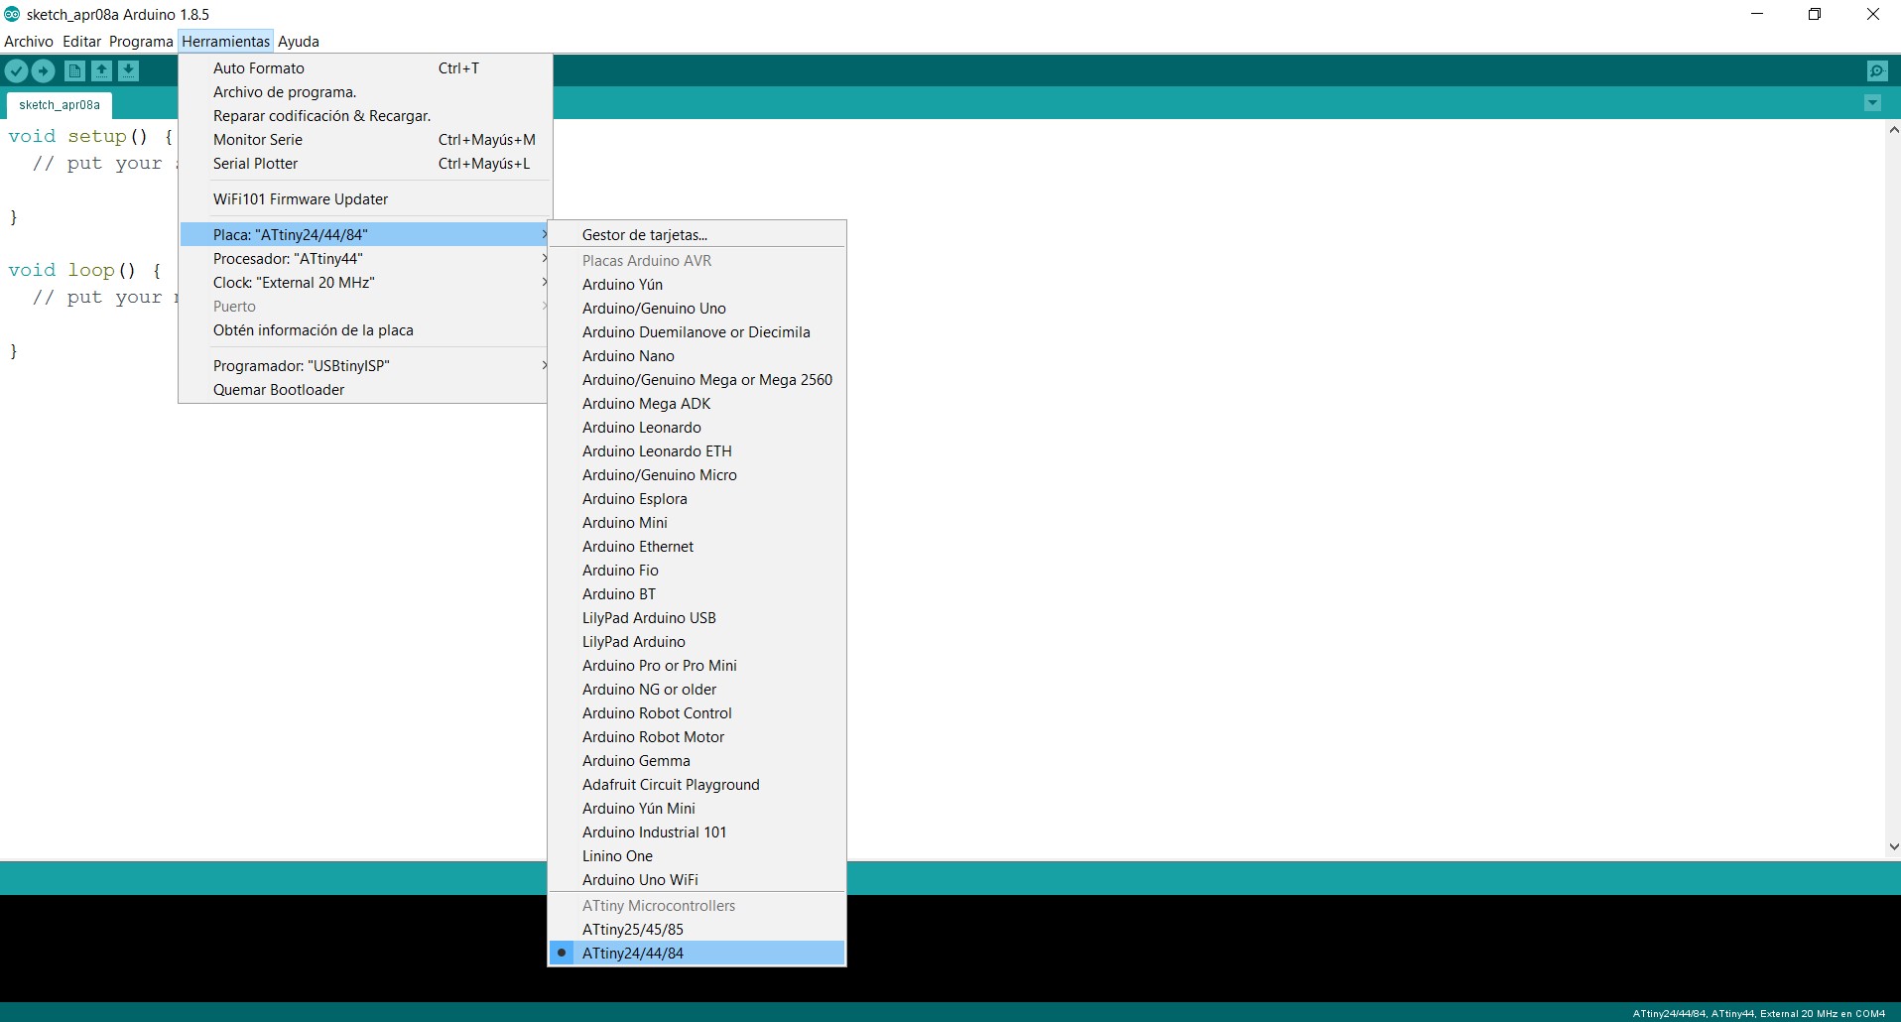Choose Archivo de programa
The height and width of the screenshot is (1022, 1901).
coord(365,92)
